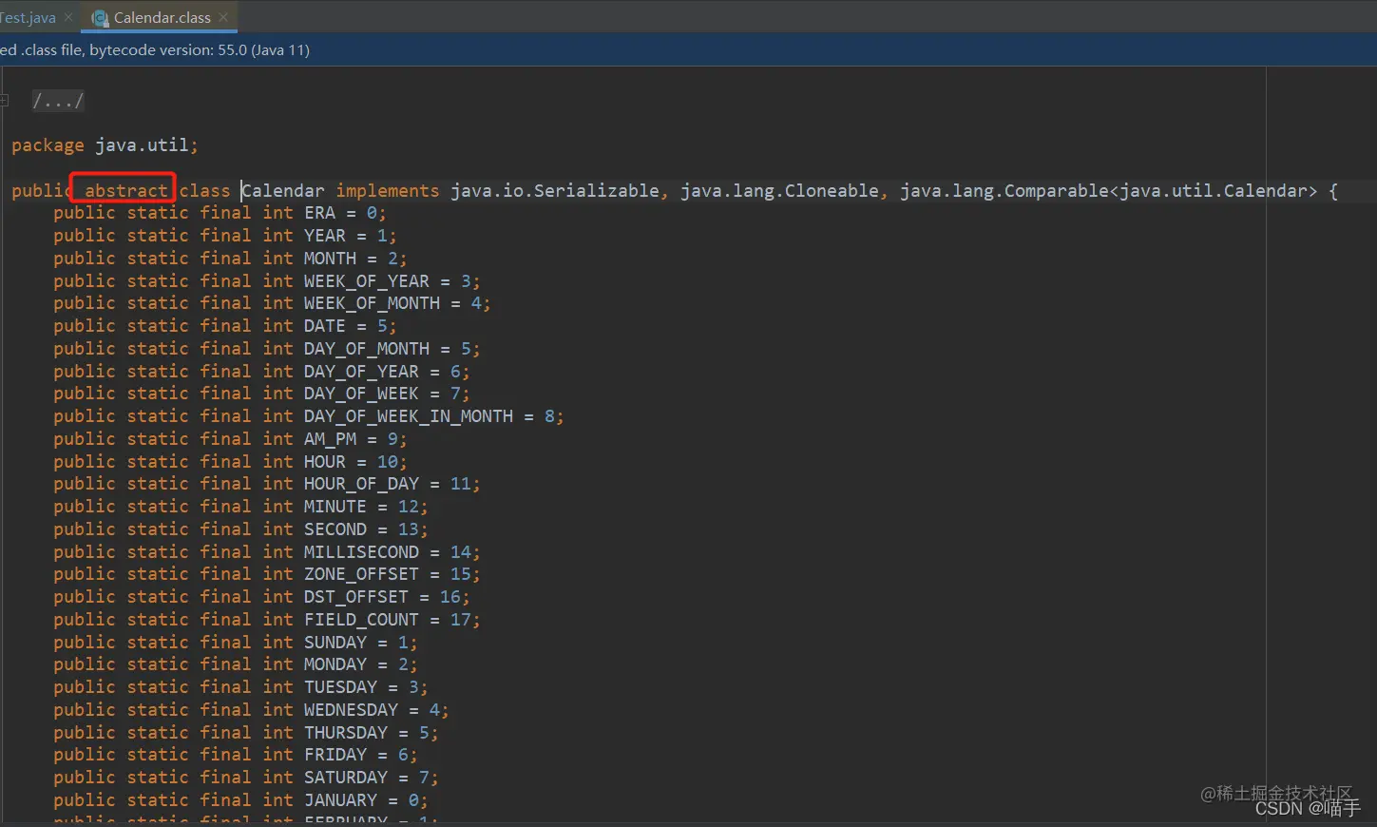
Task: Close the Calendar.class tab
Action: [x=223, y=17]
